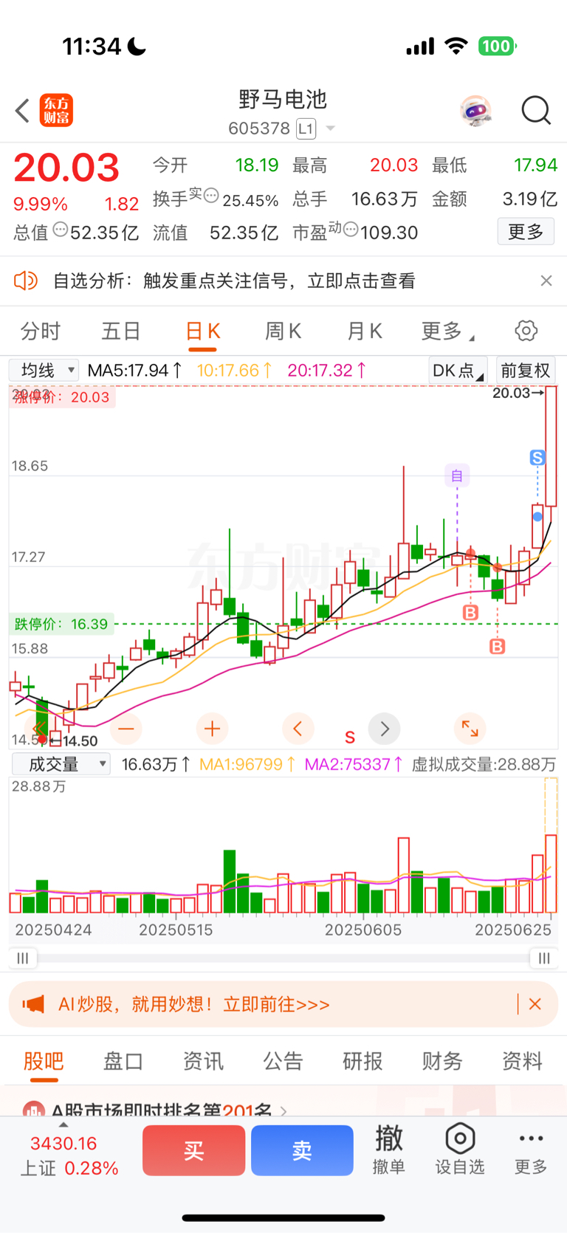567x1233 pixels.
Task: Toggle 前复权 adjustment button
Action: [x=526, y=370]
